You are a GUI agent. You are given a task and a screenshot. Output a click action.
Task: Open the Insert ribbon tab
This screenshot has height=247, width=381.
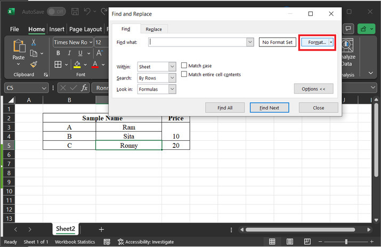coord(56,29)
